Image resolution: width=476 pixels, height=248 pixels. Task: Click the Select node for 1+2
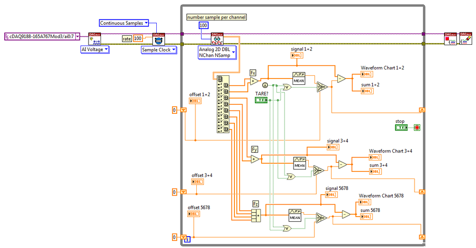click(x=322, y=87)
